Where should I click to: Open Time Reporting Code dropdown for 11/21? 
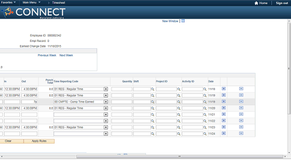106,114
